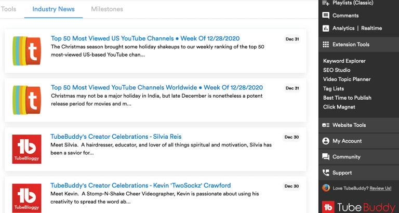The height and width of the screenshot is (213, 399).
Task: Click the Extension Tools grid icon
Action: (326, 45)
